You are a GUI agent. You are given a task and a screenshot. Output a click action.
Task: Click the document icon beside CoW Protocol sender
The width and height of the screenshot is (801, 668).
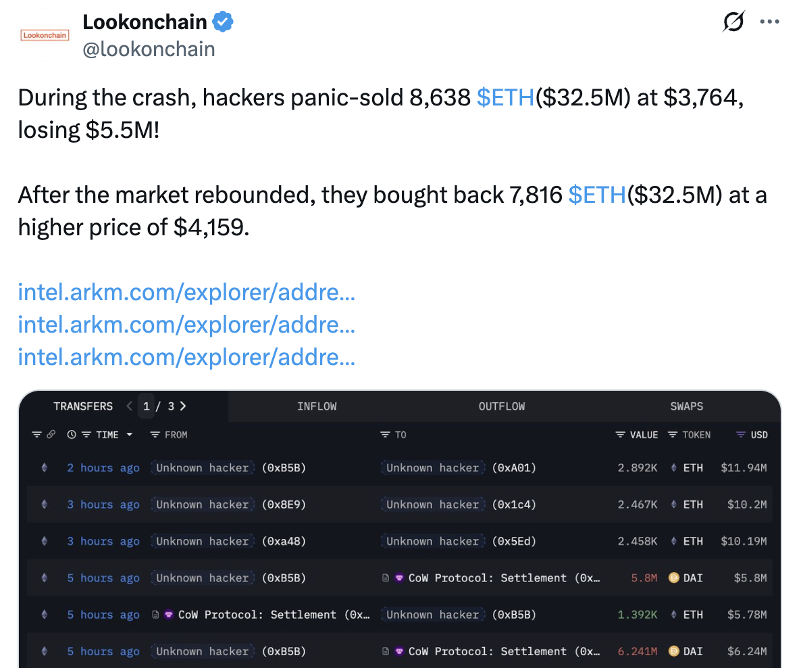click(x=155, y=615)
